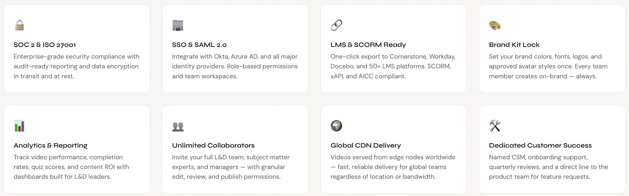Click the two-people Collaborators icon
629x196 pixels.
(178, 126)
